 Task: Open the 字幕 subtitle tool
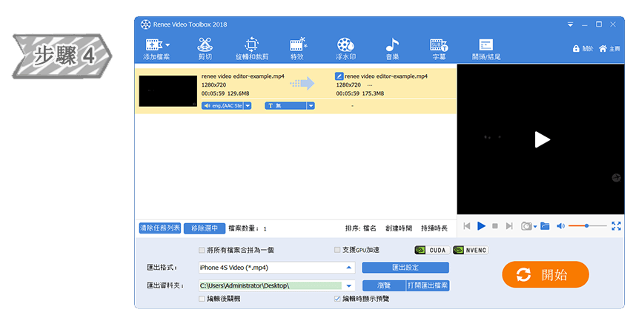(438, 49)
